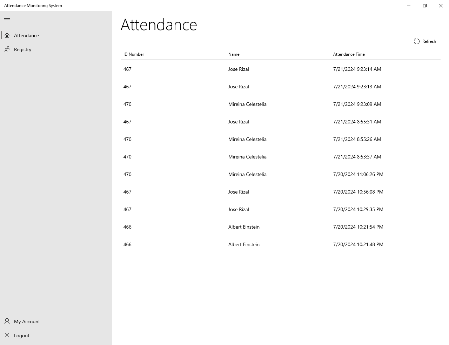Open My Account from the sidebar
This screenshot has height=345, width=449.
tap(27, 322)
